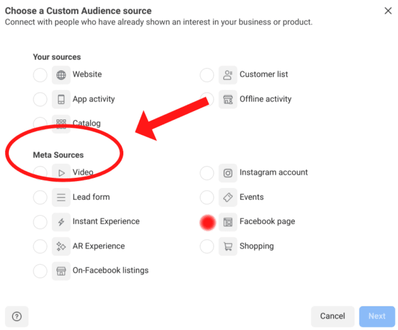
Task: Click the Offline activity store icon
Action: [x=228, y=100]
